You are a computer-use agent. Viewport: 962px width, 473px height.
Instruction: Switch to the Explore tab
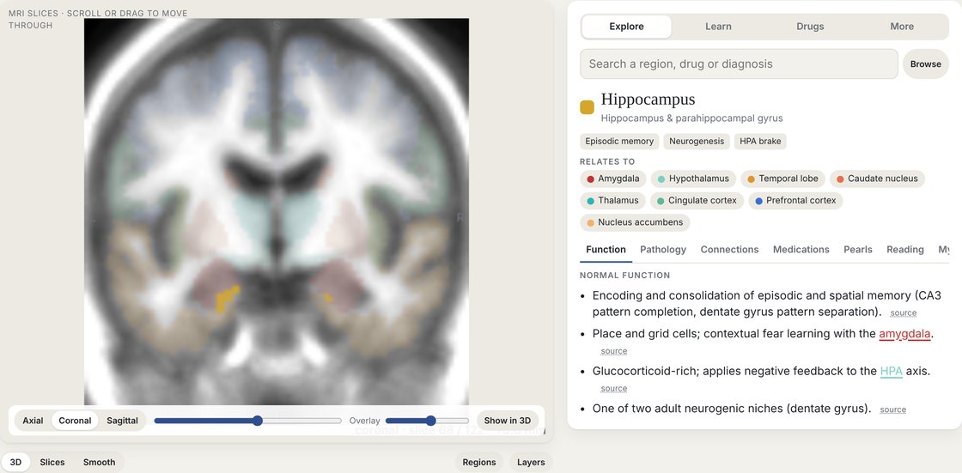coord(626,27)
